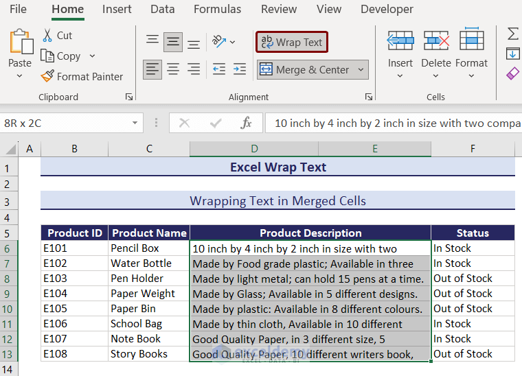Select column F header
This screenshot has height=376, width=522.
(473, 149)
